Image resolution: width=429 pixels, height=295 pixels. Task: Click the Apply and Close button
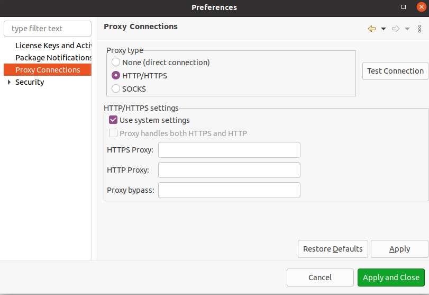[x=391, y=278]
